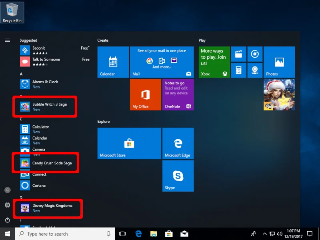Open the Movies & TV tile
Image resolution: width=320 pixels, height=240 pixels.
[239, 54]
